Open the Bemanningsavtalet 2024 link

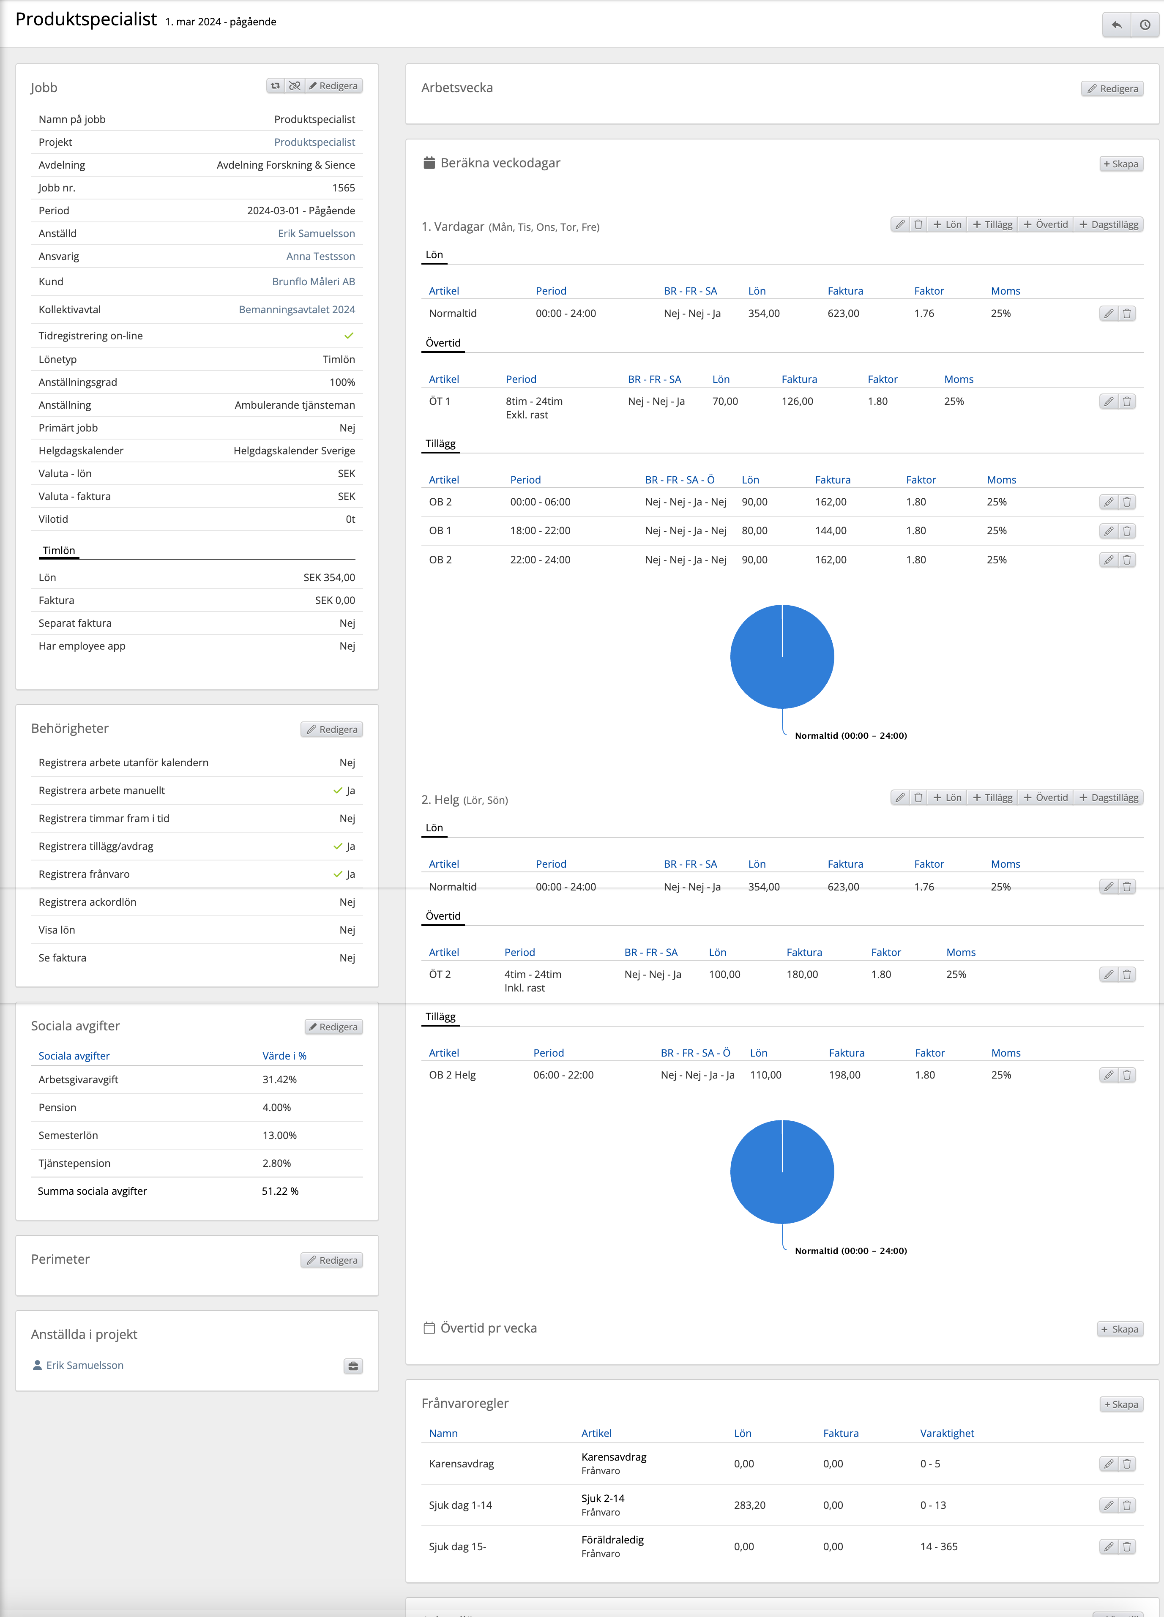click(x=297, y=309)
